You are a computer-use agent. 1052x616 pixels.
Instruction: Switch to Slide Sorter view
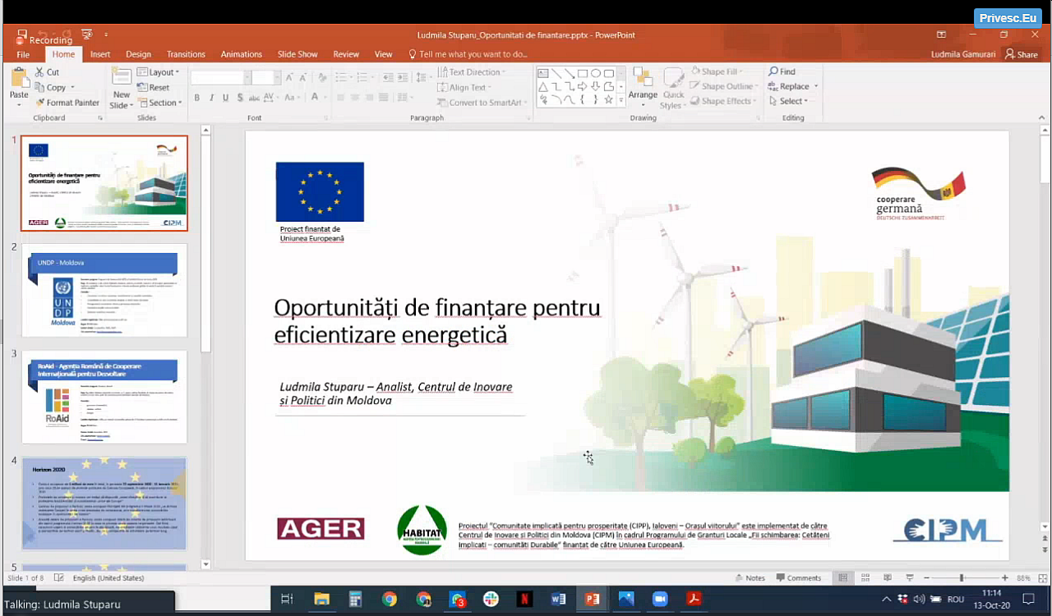click(x=865, y=578)
